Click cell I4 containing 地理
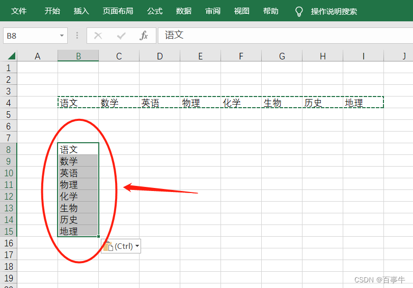This screenshot has width=413, height=288. 364,103
